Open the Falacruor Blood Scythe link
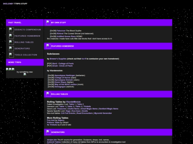The image size is (193, 144). (x=61, y=31)
